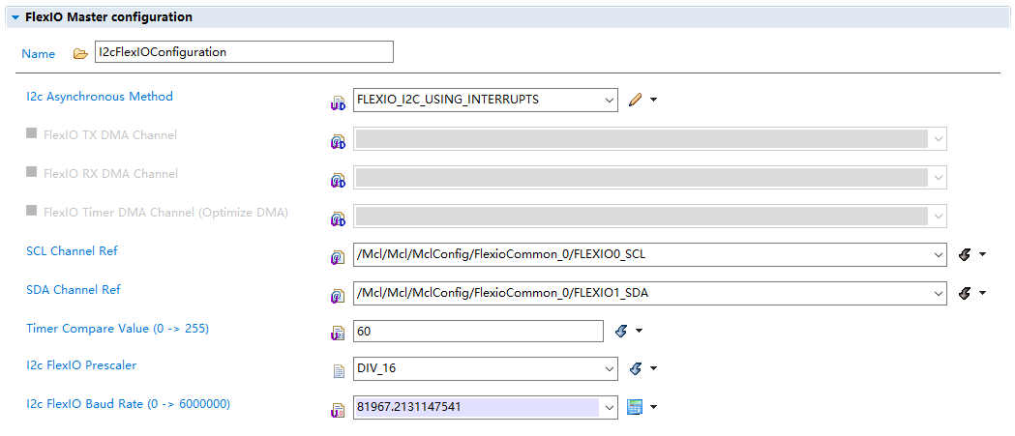Enable the FlexIO TX DMA Channel checkbox
The height and width of the screenshot is (436, 1015).
point(31,133)
